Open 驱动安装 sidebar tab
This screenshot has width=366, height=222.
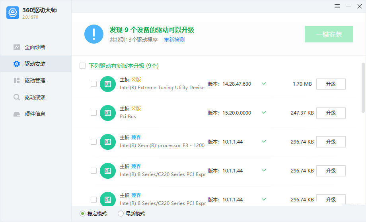tap(36, 64)
